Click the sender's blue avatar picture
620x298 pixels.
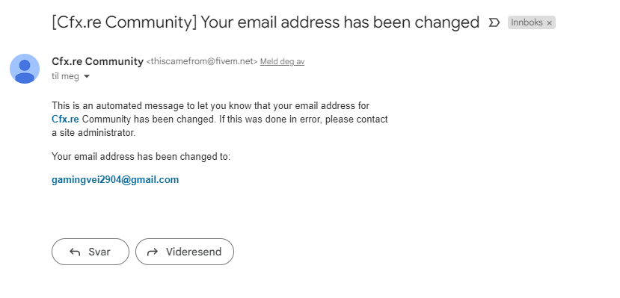point(25,69)
